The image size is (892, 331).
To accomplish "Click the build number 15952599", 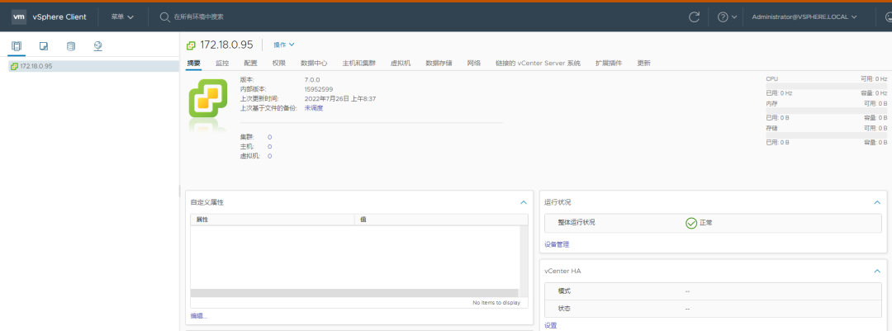I will 319,89.
